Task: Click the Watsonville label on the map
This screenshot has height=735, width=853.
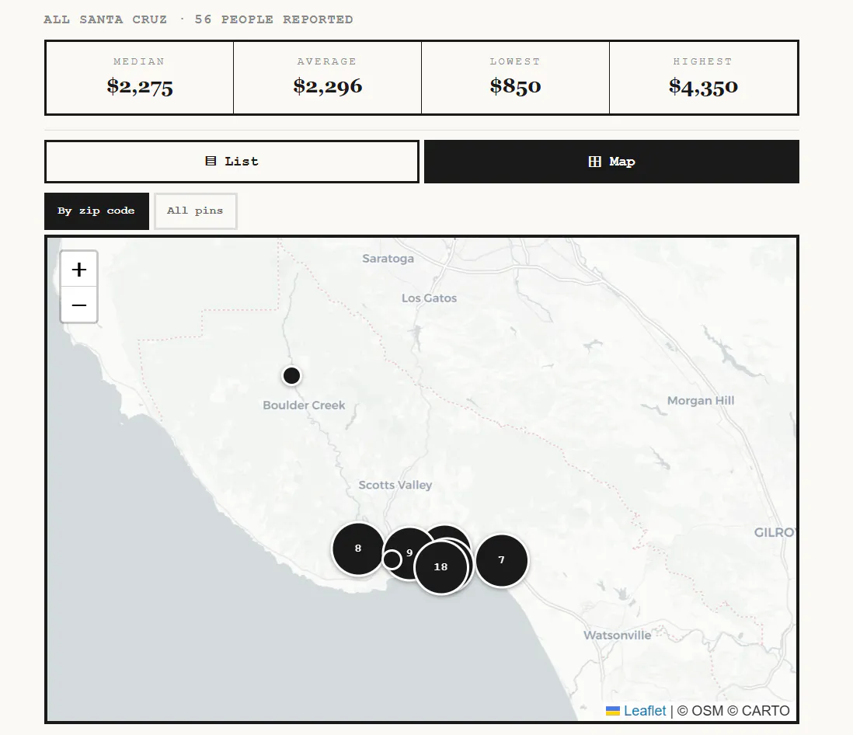Action: tap(617, 635)
